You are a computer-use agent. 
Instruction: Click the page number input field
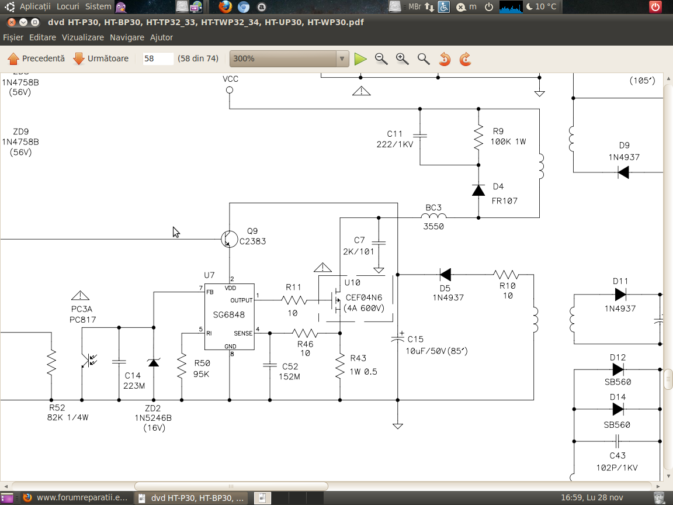point(158,58)
